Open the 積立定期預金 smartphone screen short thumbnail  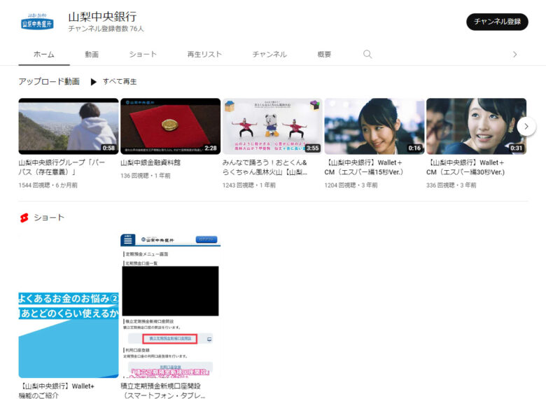click(x=170, y=306)
